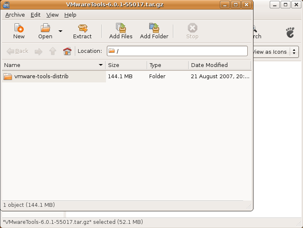Click the Location path field
This screenshot has width=303, height=228.
pos(177,51)
